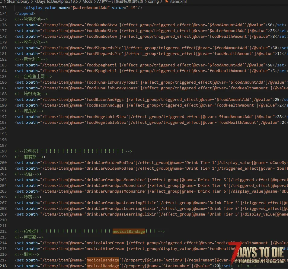Open the 7.Days.To.Die.Alpha.v19.6 breadcrumb
Viewport: 288px width, 269px height.
coord(56,2)
